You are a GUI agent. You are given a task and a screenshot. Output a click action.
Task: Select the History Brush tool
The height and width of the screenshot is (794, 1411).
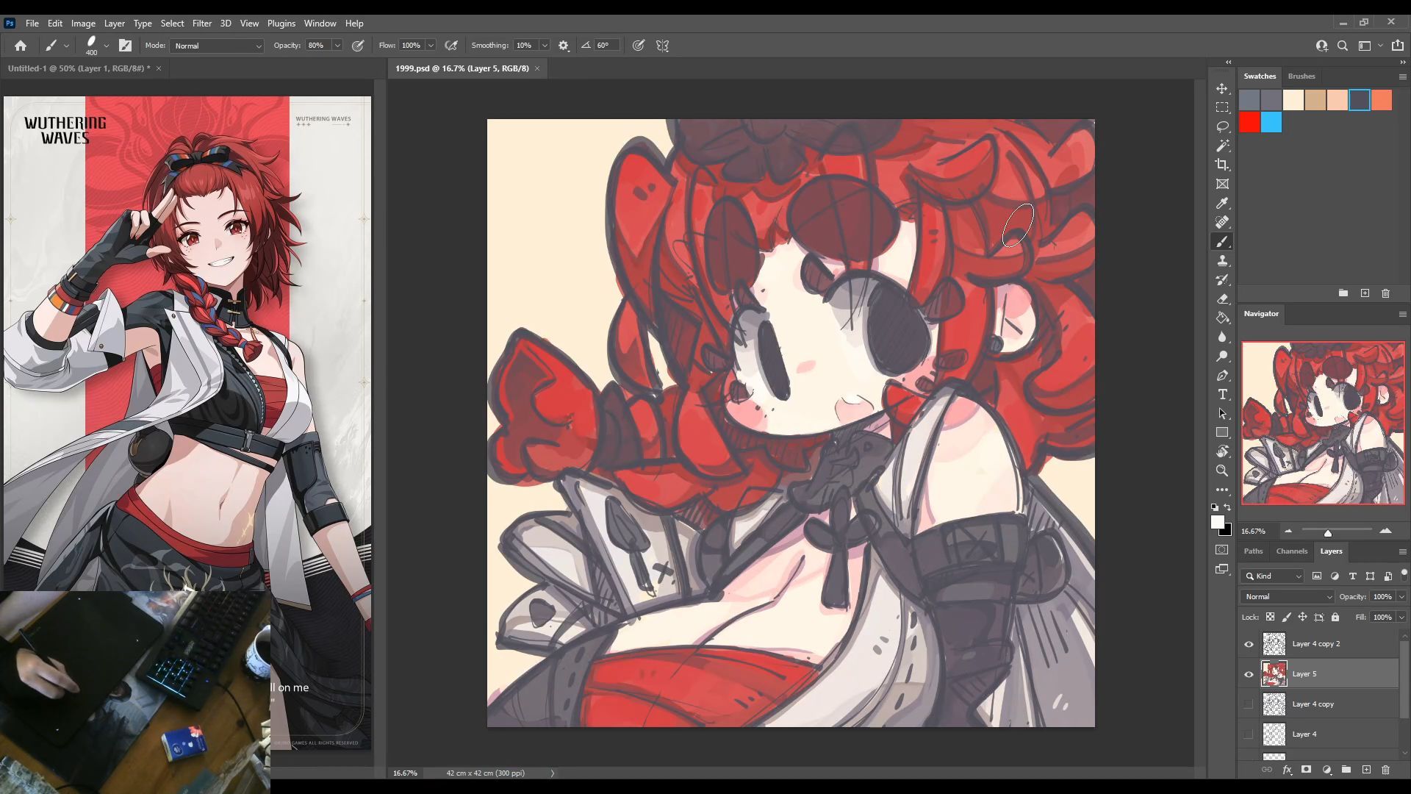point(1222,279)
